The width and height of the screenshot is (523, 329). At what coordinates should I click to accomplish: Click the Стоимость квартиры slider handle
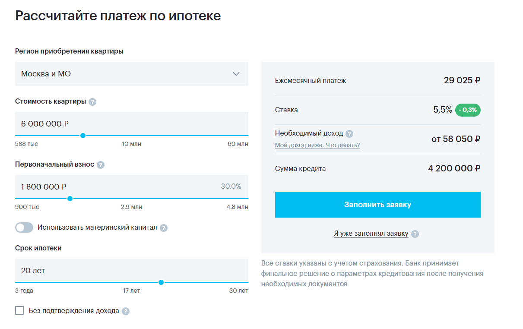(83, 136)
